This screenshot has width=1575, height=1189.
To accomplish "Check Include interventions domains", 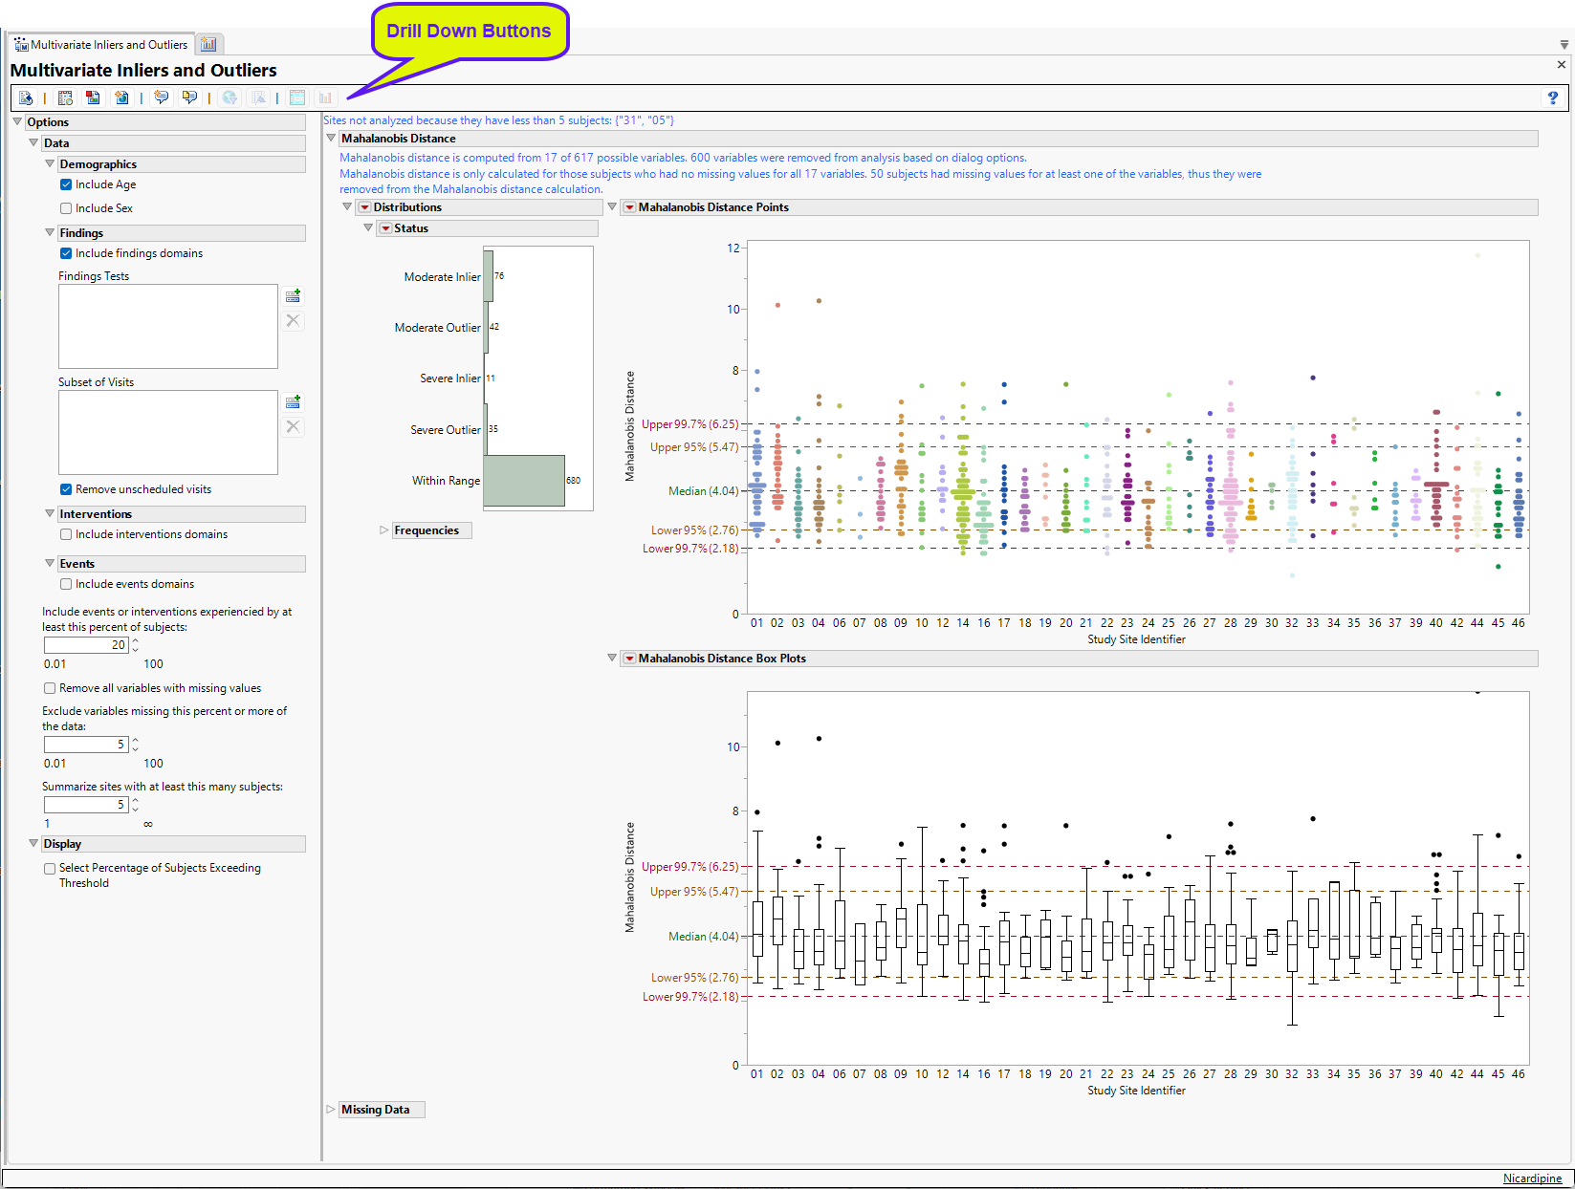I will pyautogui.click(x=66, y=534).
